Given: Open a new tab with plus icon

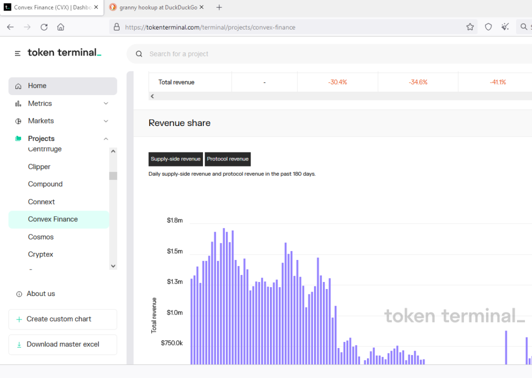Looking at the screenshot, I should pos(219,7).
